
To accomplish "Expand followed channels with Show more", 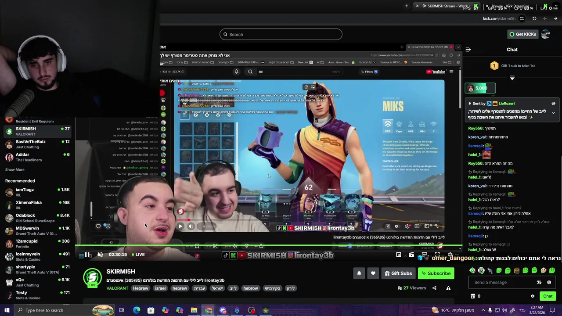I will coord(14,170).
